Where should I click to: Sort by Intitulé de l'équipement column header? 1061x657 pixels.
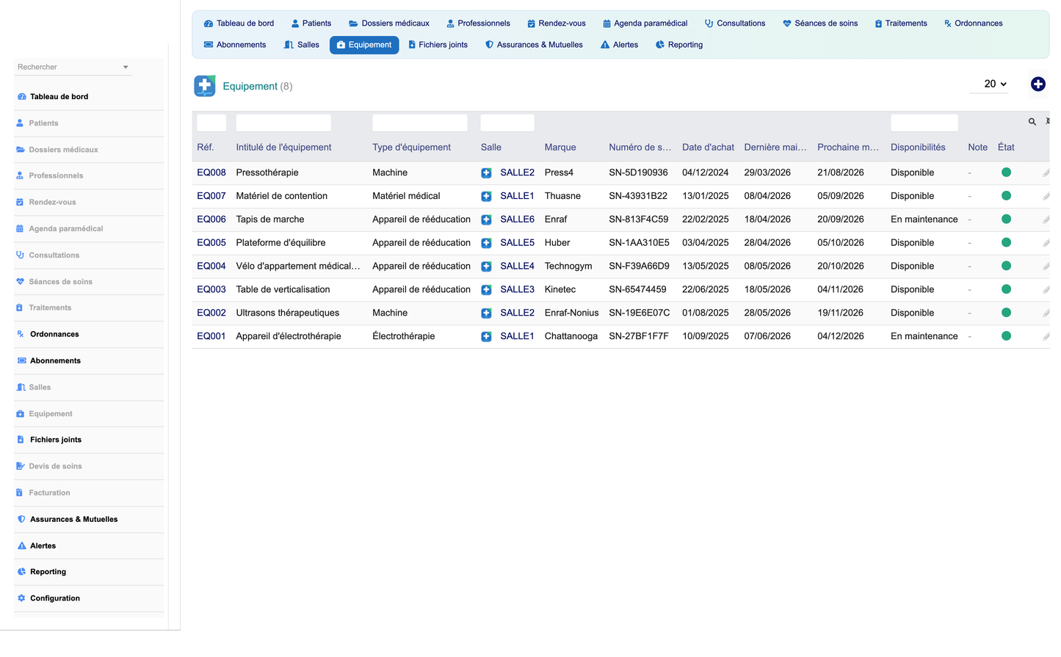[283, 148]
